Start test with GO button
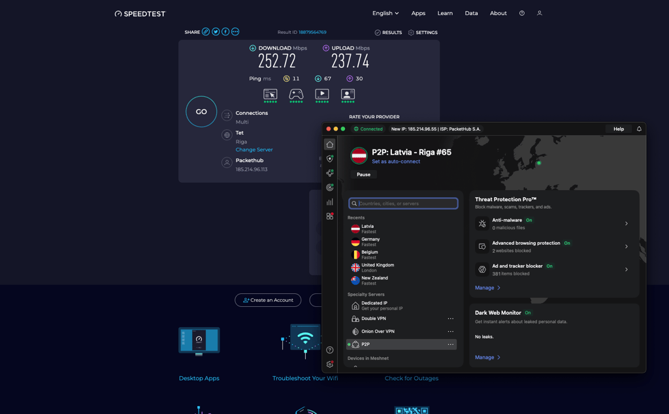The width and height of the screenshot is (669, 414). (201, 112)
